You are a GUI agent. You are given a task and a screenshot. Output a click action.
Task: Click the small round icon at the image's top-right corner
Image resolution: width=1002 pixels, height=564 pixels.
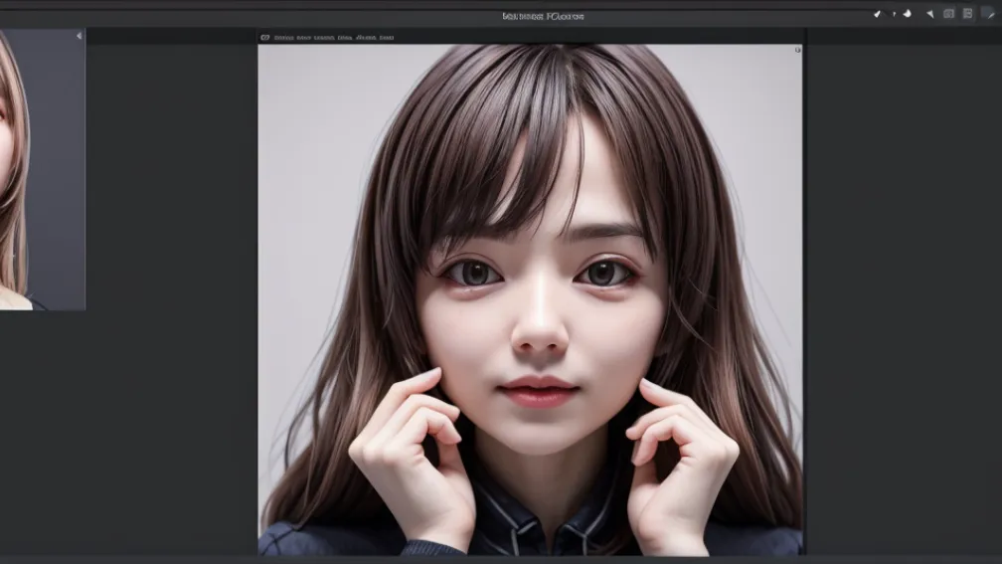[797, 50]
